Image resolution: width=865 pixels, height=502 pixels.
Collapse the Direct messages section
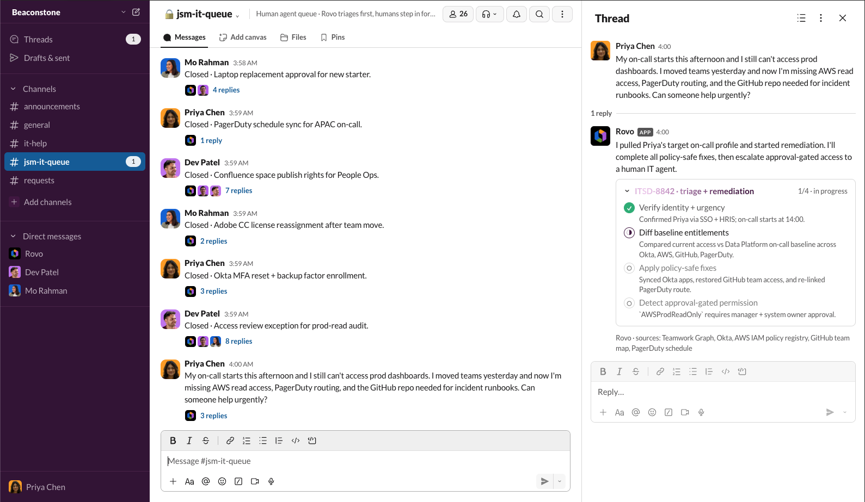(x=13, y=236)
